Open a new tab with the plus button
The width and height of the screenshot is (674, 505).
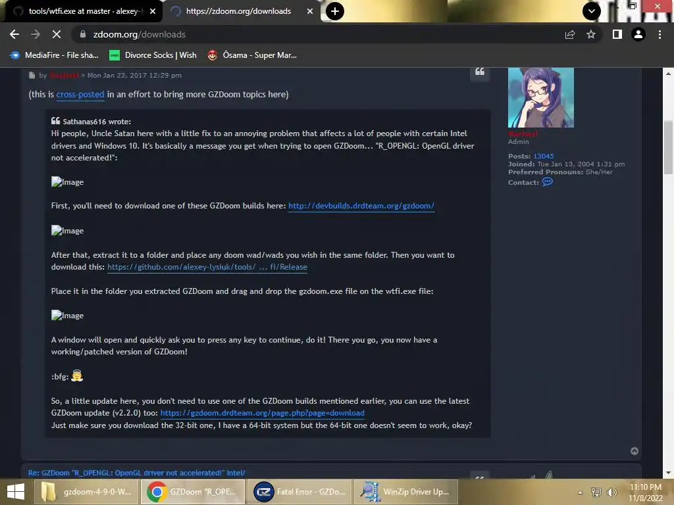click(335, 11)
